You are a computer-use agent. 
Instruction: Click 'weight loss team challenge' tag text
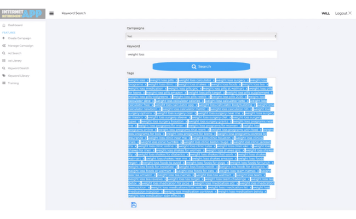pos(226,179)
